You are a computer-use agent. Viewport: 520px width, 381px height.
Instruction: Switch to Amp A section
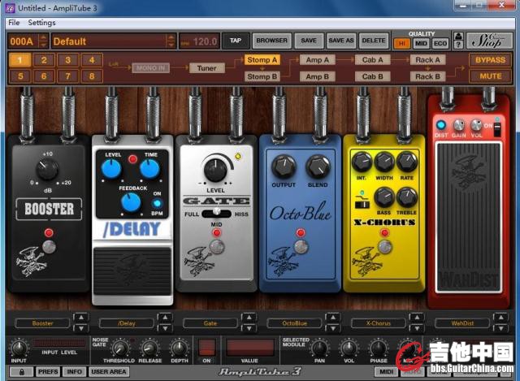click(x=317, y=60)
